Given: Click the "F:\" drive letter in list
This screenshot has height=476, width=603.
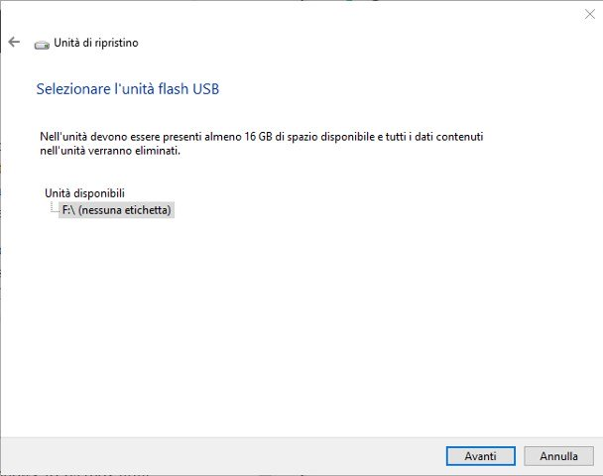Looking at the screenshot, I should coord(68,210).
